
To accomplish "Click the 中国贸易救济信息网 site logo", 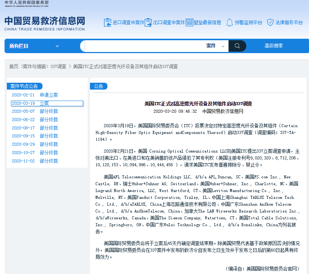I will click(45, 24).
